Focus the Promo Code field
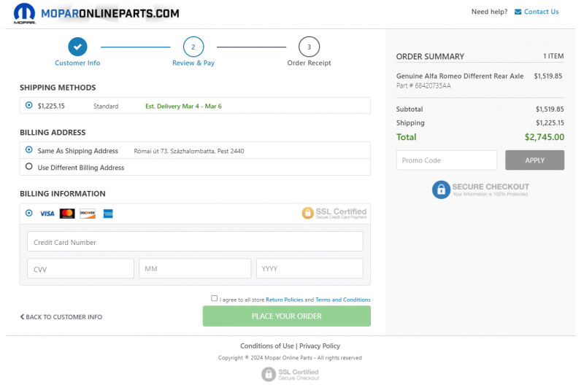This screenshot has height=390, width=584. (447, 160)
